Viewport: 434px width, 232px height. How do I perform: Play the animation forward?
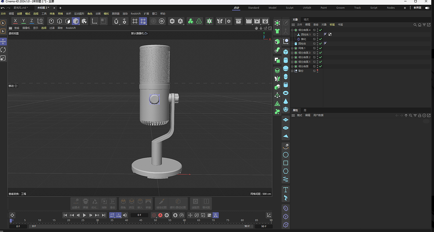tap(84, 215)
